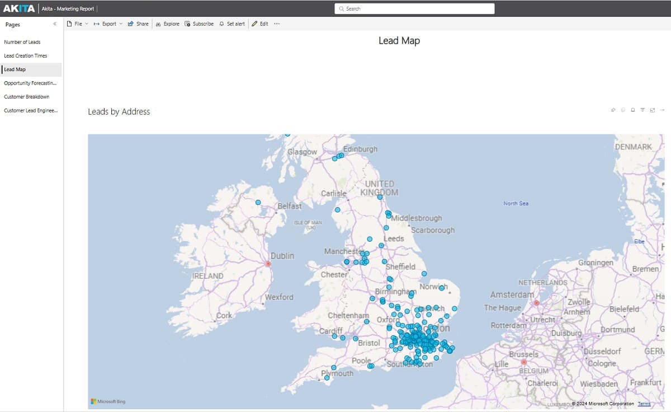Click the Edit pencil in the toolbar

[260, 24]
